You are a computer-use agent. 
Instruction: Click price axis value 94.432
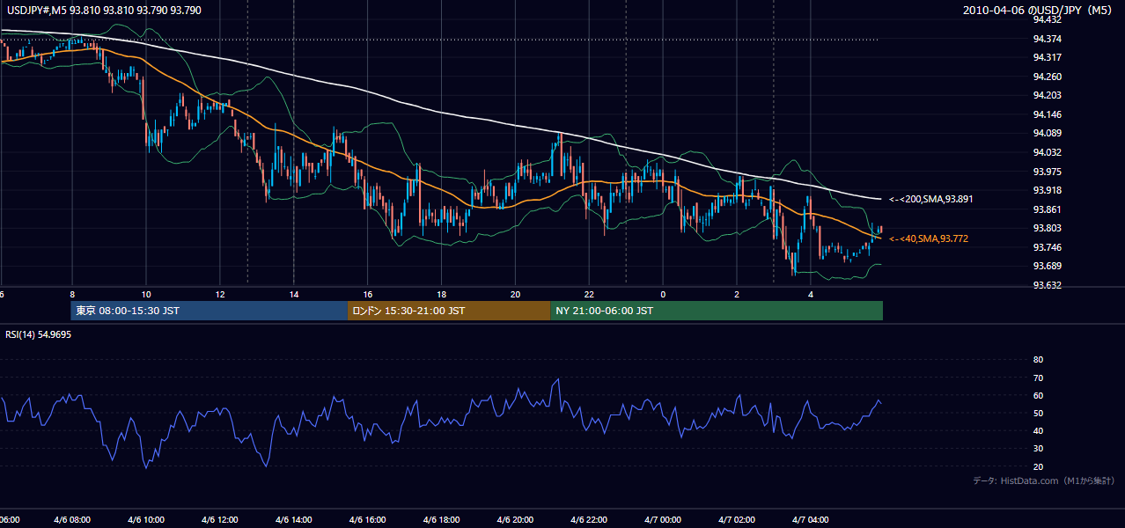coord(1048,19)
